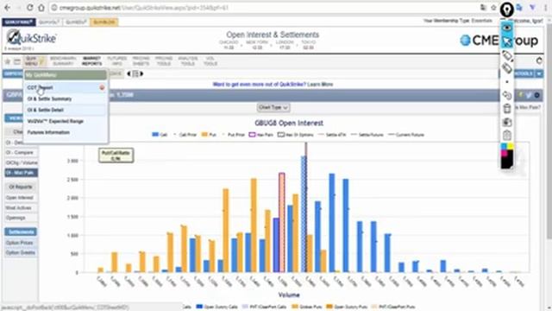Go to the Pricing Sheets tab
Viewport: 552px width, 311px height.
[x=141, y=61]
